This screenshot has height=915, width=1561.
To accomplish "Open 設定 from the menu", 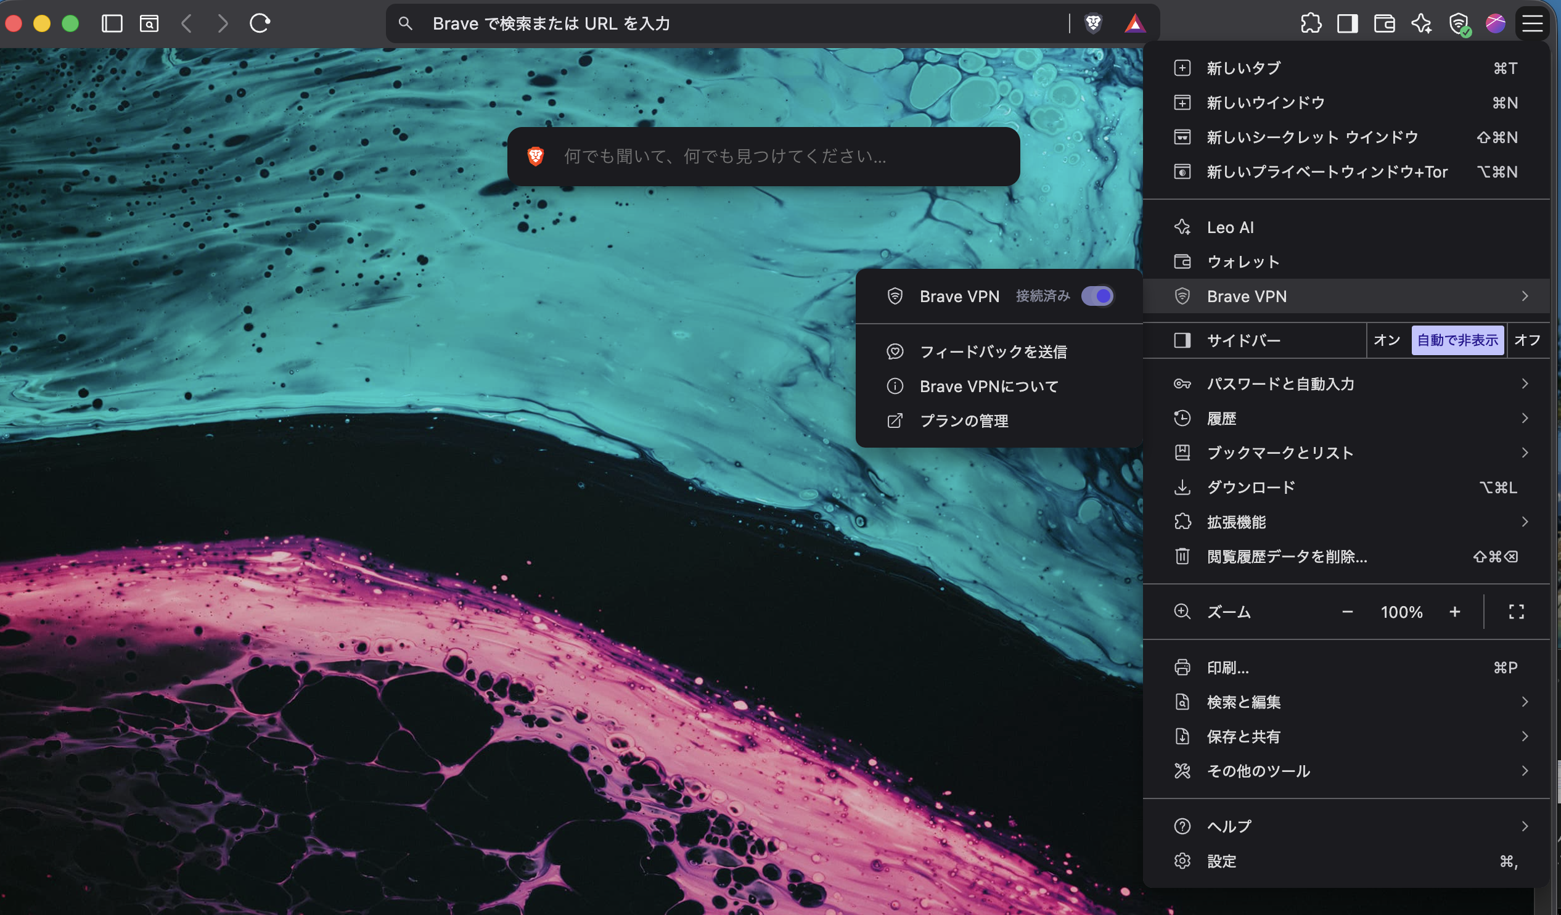I will click(1346, 861).
